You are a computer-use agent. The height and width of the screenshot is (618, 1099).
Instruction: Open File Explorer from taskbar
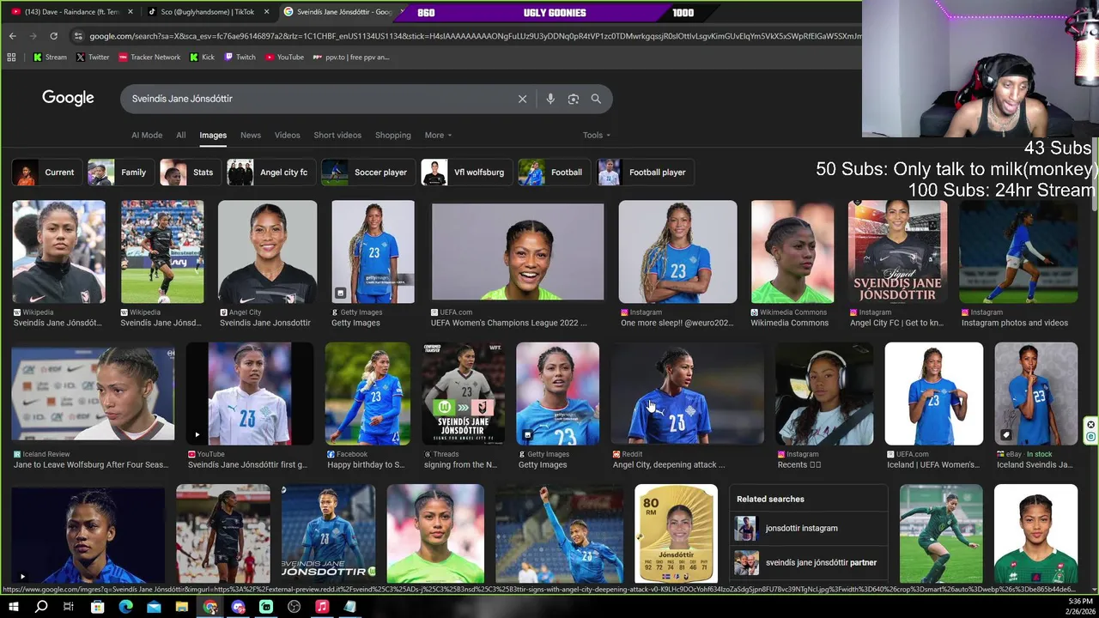182,607
